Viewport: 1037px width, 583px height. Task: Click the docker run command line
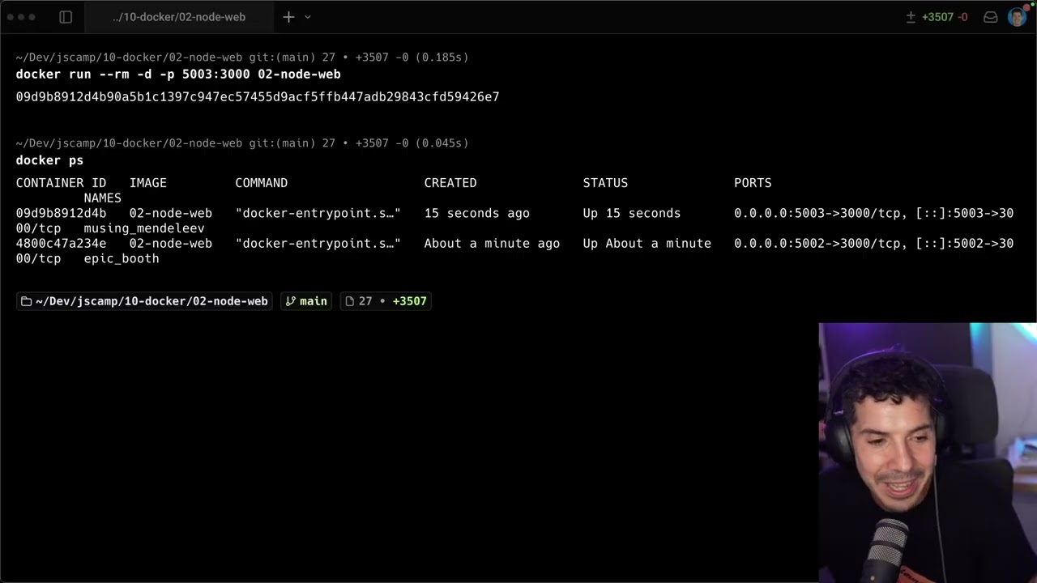click(x=178, y=74)
